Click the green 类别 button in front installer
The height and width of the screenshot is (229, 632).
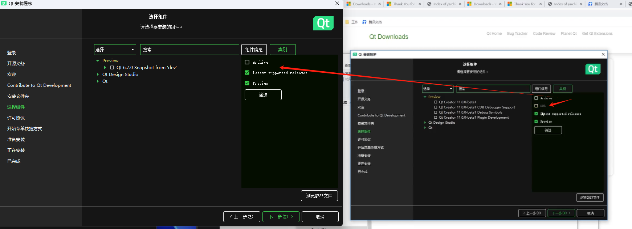(283, 50)
